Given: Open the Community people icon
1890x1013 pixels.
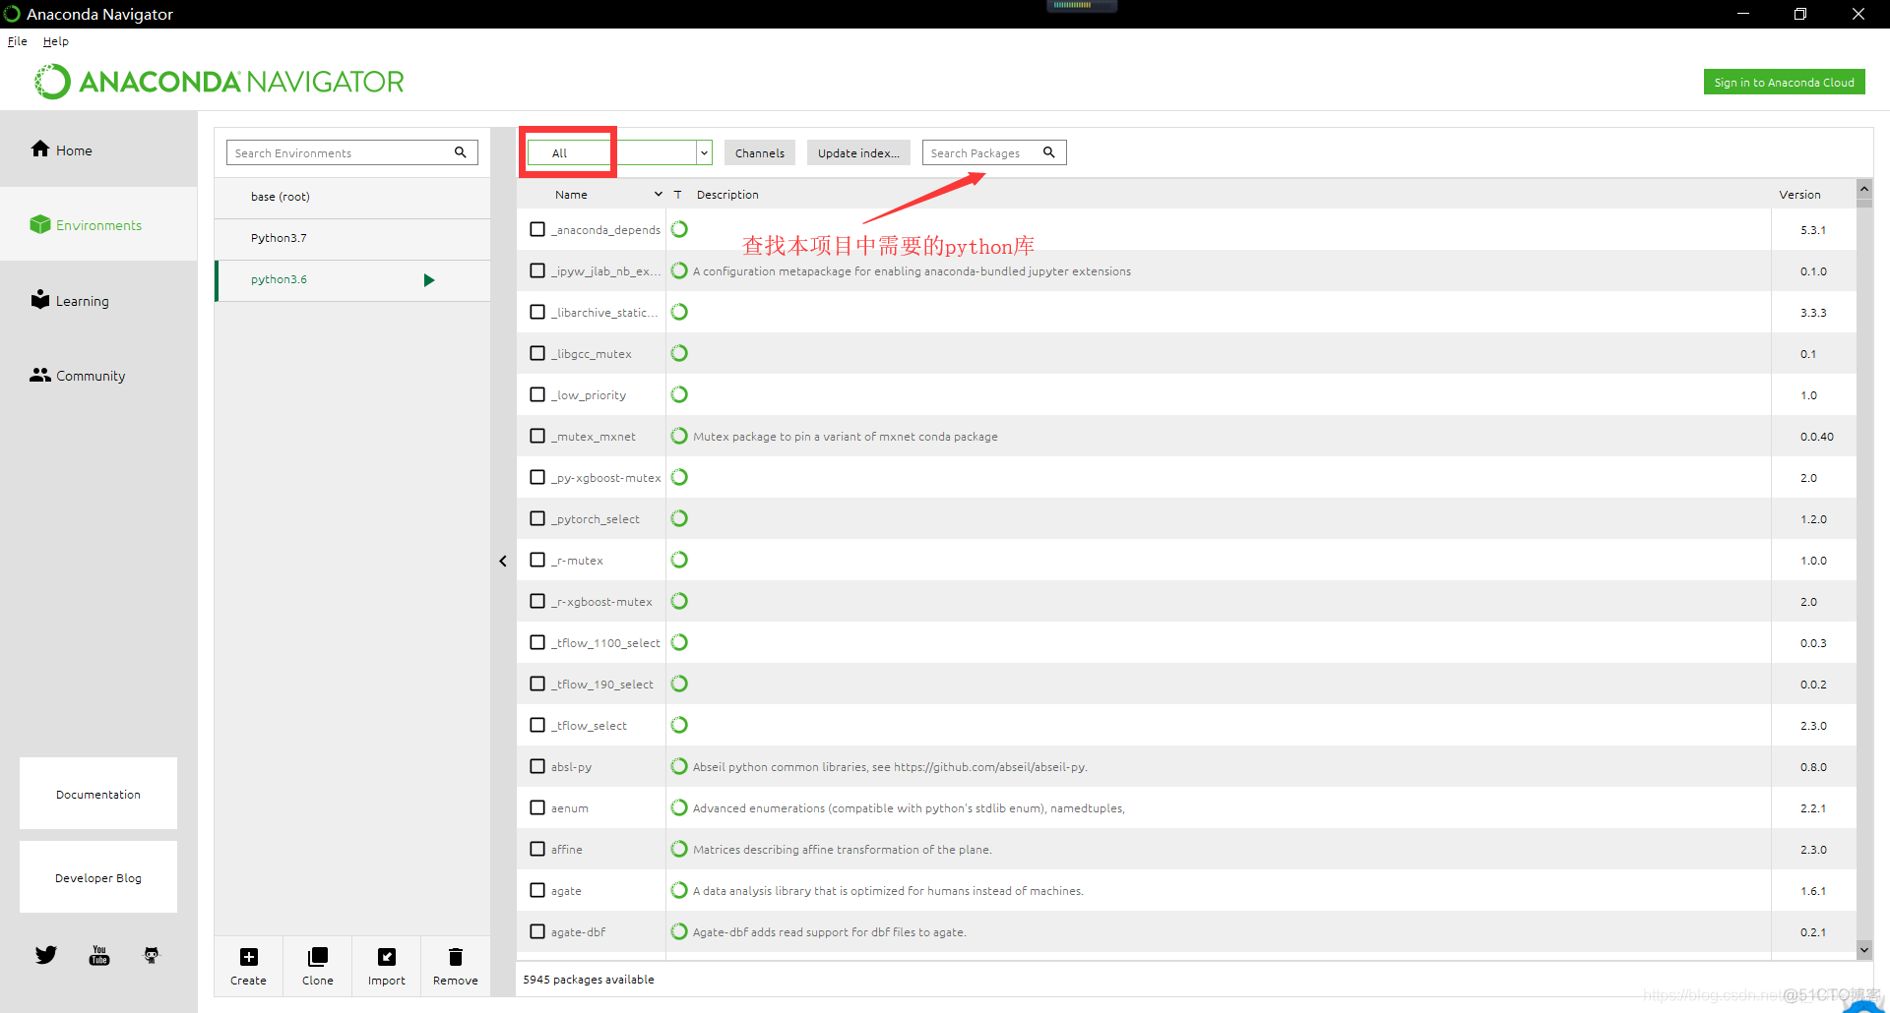Looking at the screenshot, I should click(x=40, y=375).
